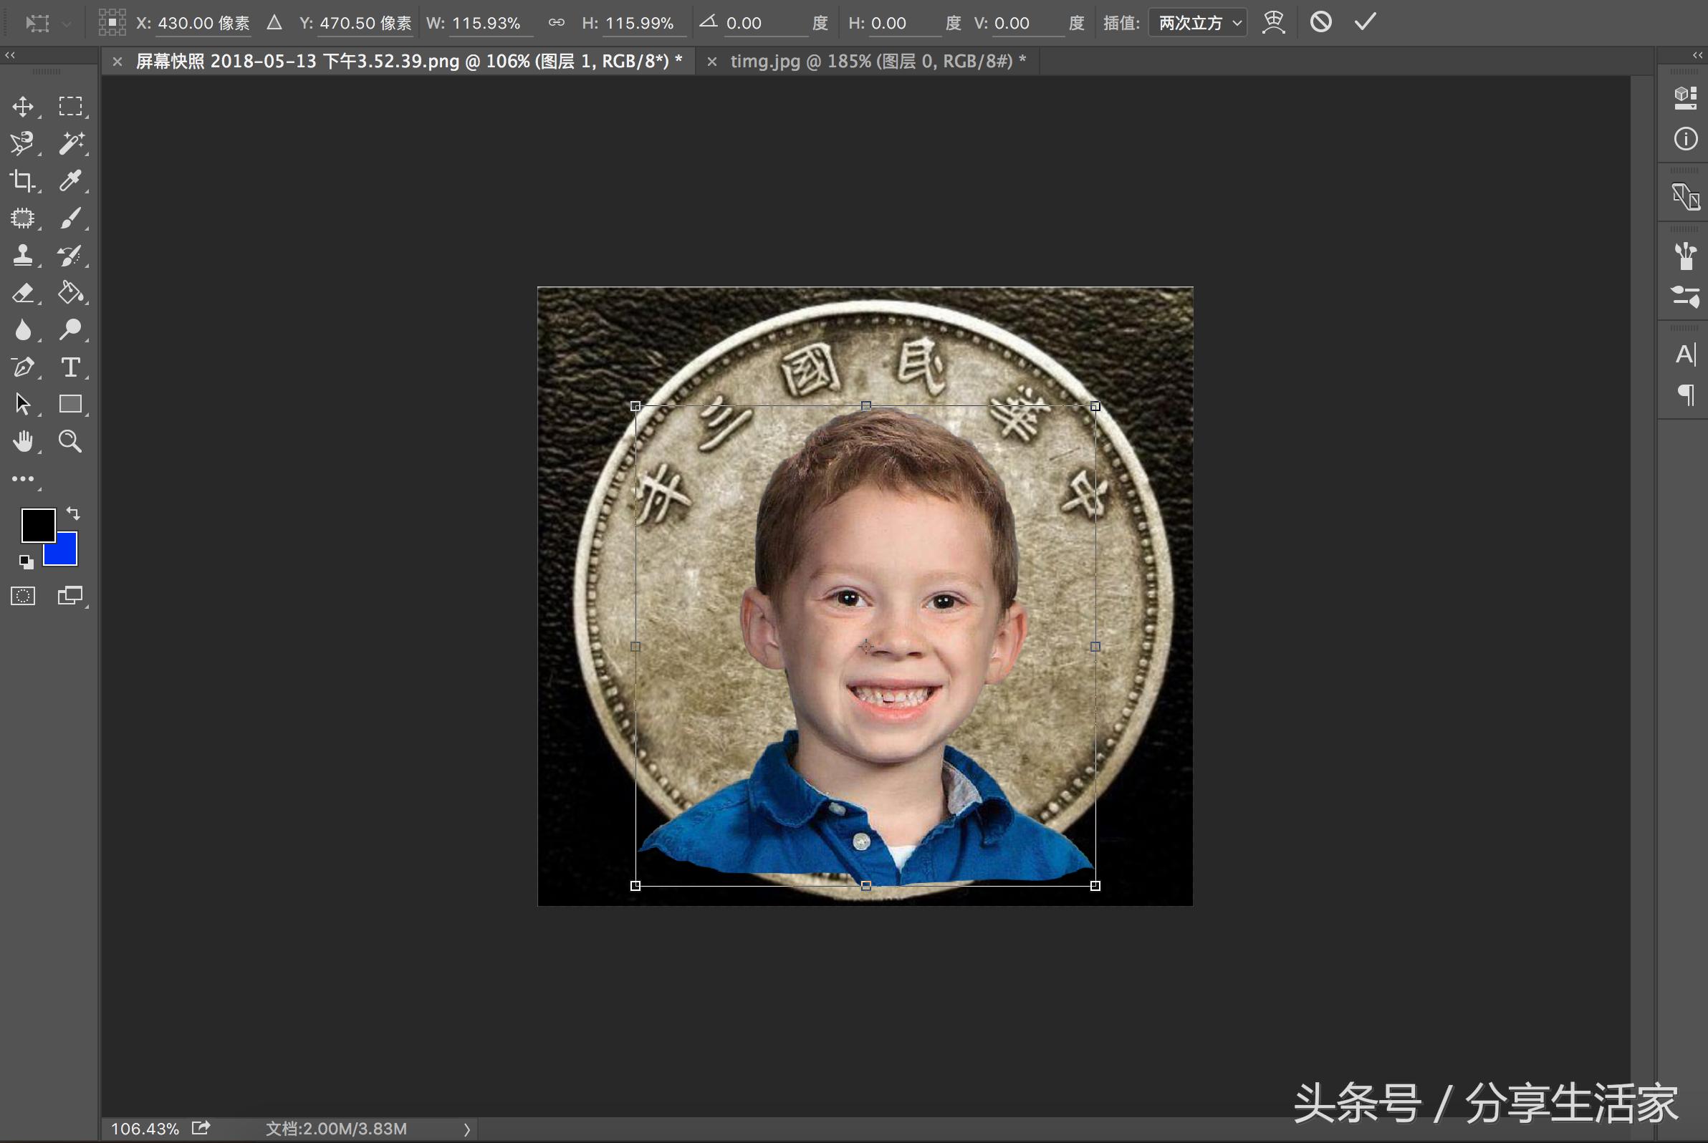Enter Quick Mask mode
Image resolution: width=1708 pixels, height=1143 pixels.
pos(22,596)
